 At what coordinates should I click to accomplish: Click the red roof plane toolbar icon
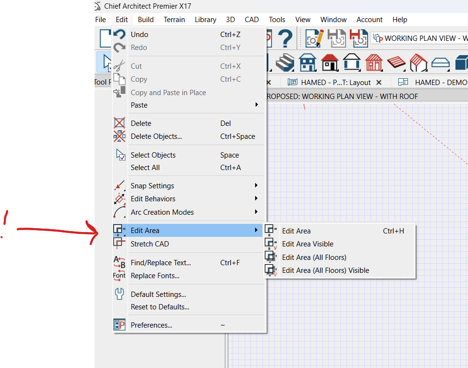pos(396,62)
